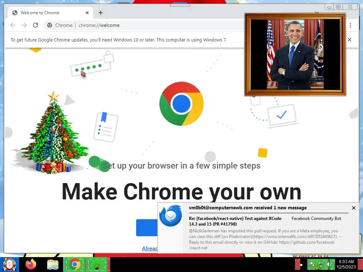Launch Firefox from the taskbar
Screen dimensions: 363x272
tap(31, 264)
